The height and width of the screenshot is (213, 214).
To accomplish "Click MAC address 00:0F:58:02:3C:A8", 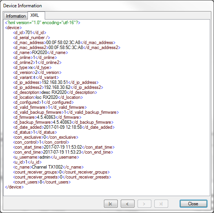I will [63, 43].
